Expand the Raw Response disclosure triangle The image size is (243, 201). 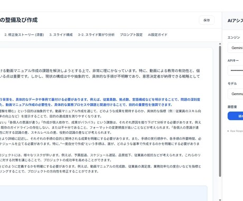(228, 131)
